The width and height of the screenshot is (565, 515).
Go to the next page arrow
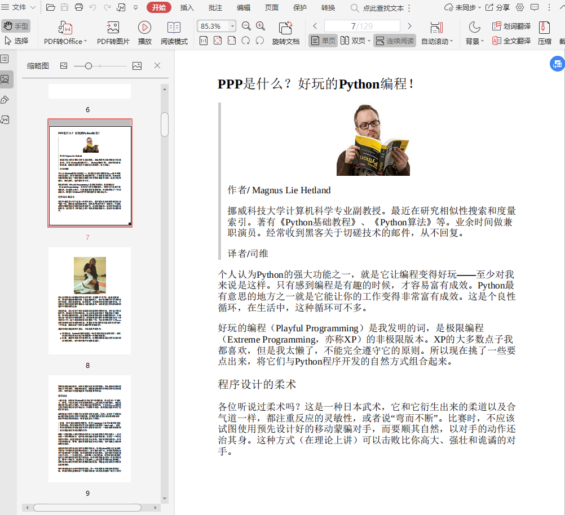point(409,26)
